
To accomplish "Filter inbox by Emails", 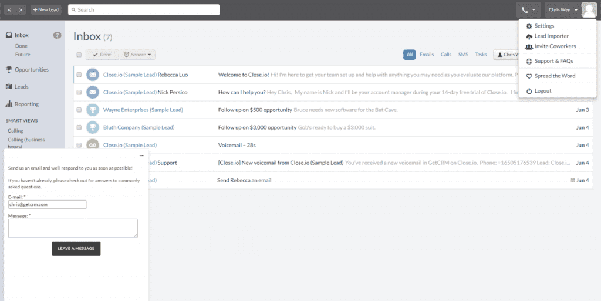I will pyautogui.click(x=427, y=55).
